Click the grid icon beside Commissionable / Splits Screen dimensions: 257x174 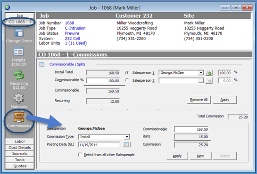point(42,64)
